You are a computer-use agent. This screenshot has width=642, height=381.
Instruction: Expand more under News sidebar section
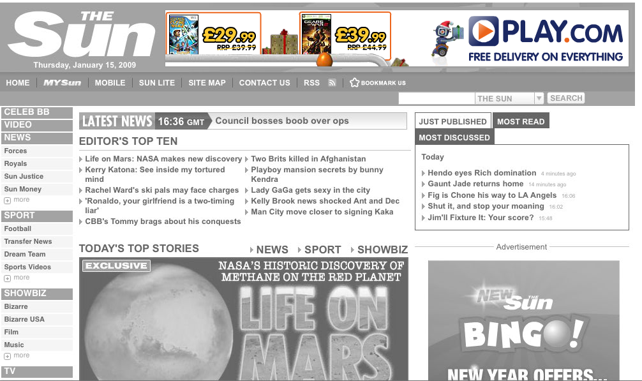tap(17, 200)
